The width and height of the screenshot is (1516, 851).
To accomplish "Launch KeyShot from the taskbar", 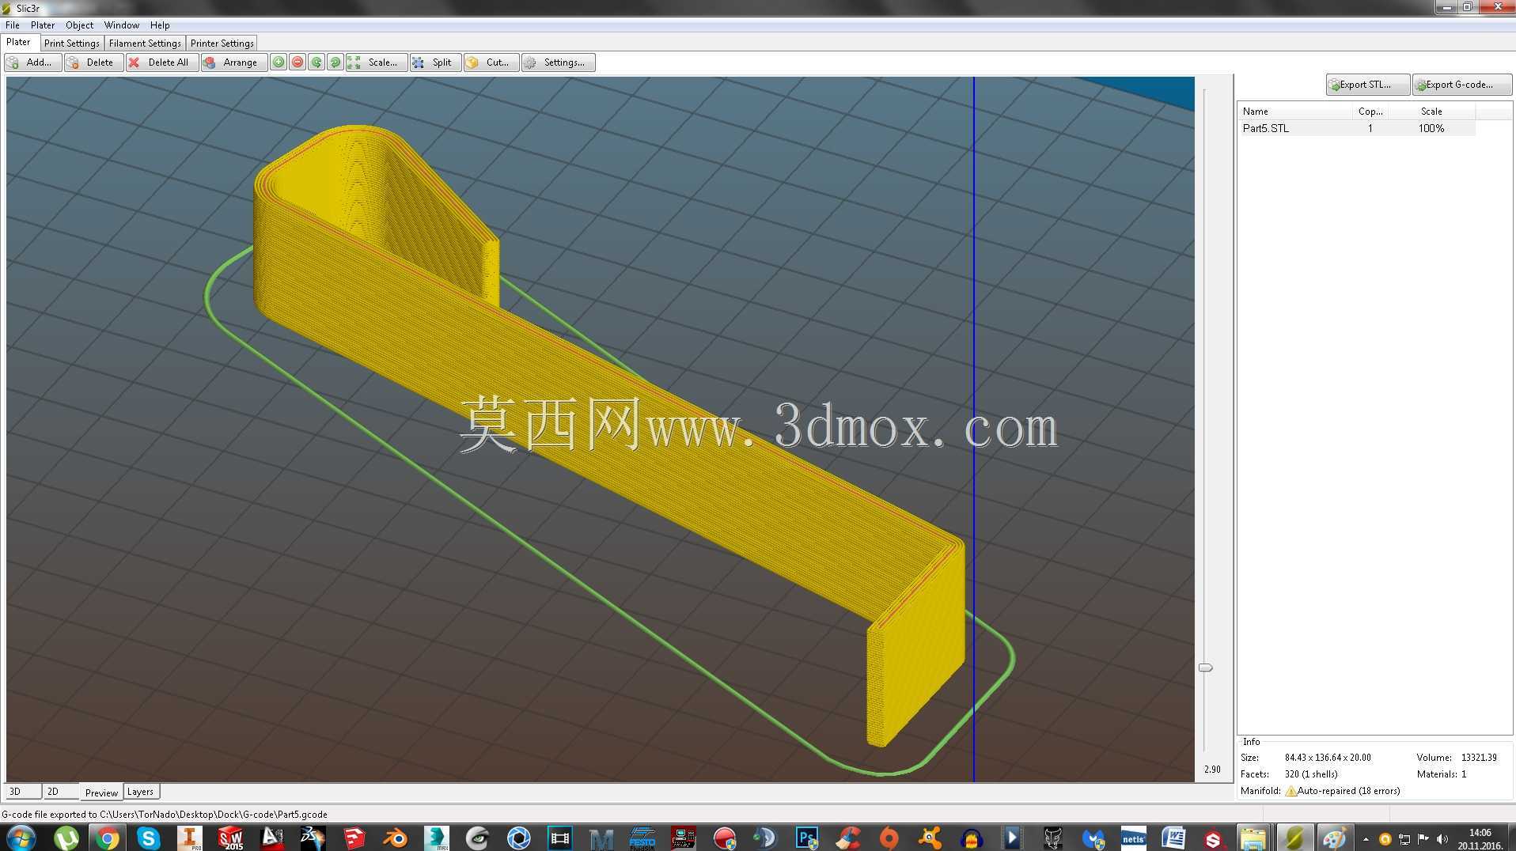I will point(518,838).
